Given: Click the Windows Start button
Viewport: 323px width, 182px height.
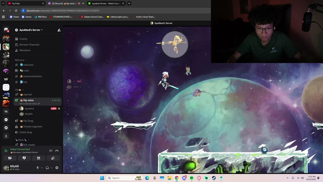Looking at the screenshot, I should pos(102,178).
